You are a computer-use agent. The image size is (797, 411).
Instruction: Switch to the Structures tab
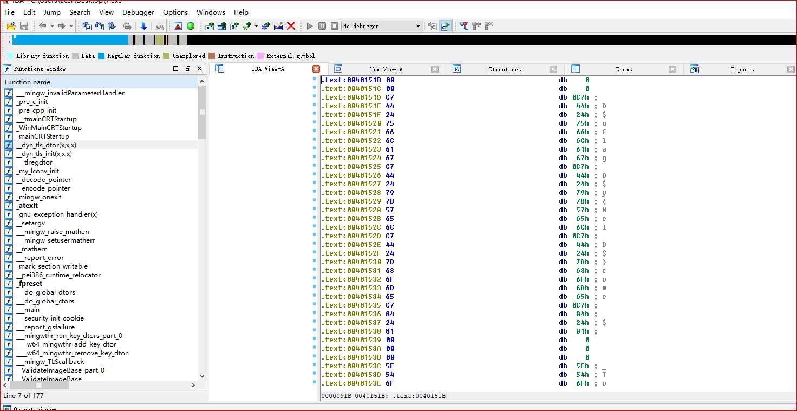tap(505, 69)
